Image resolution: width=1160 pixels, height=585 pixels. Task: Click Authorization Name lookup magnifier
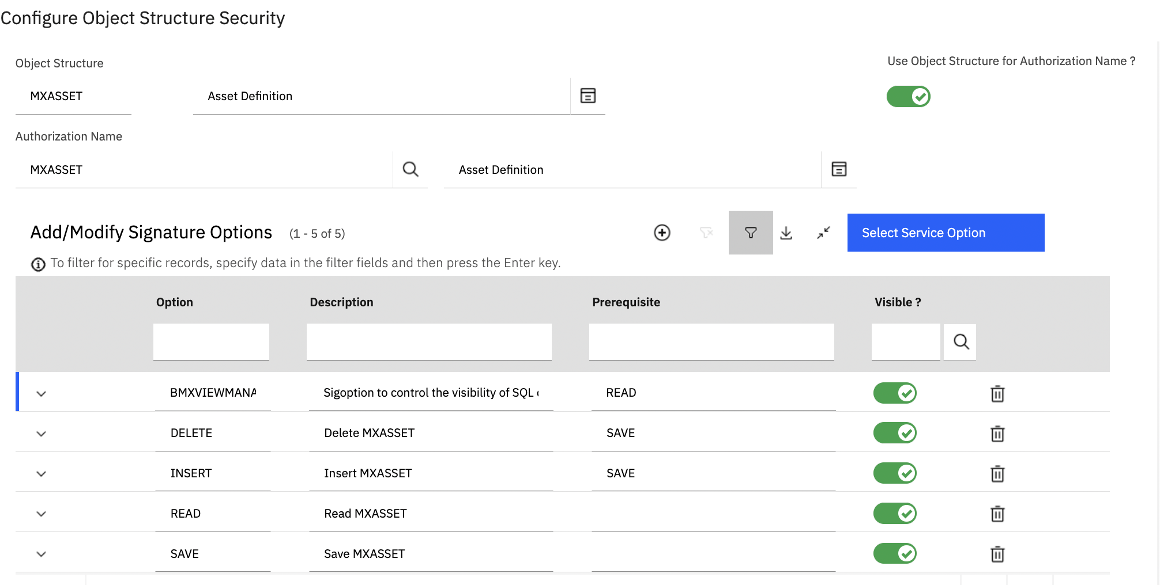point(410,169)
